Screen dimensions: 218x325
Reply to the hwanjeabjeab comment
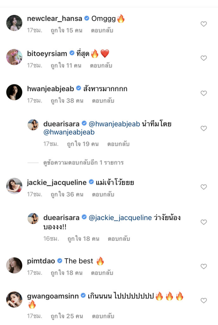(x=103, y=101)
